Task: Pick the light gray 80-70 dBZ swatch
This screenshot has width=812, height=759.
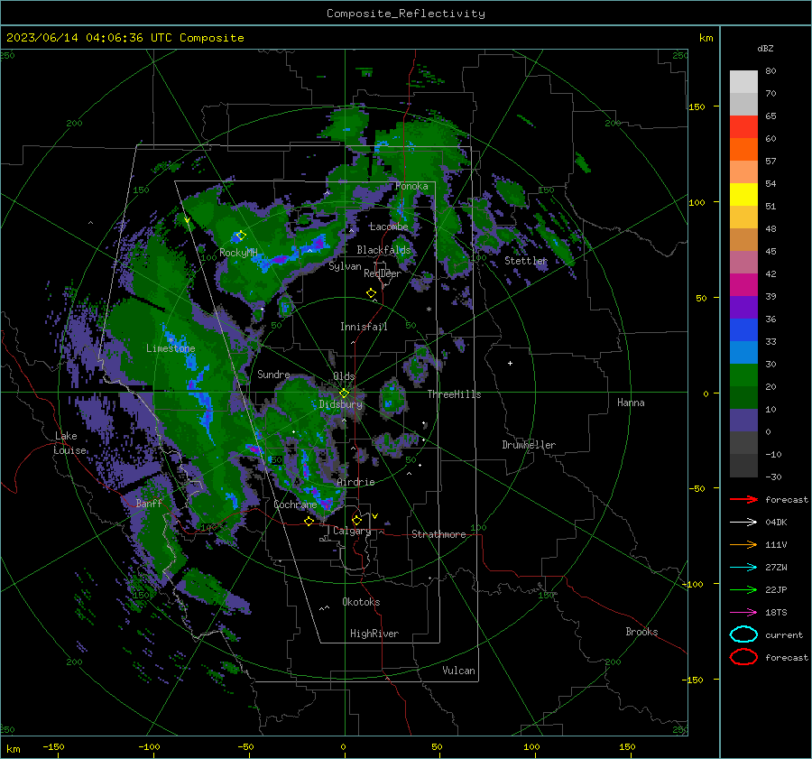Action: click(743, 82)
